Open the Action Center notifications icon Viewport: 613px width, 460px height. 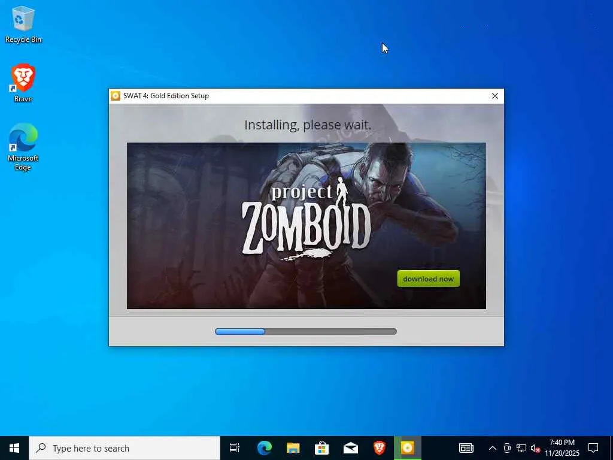click(593, 448)
